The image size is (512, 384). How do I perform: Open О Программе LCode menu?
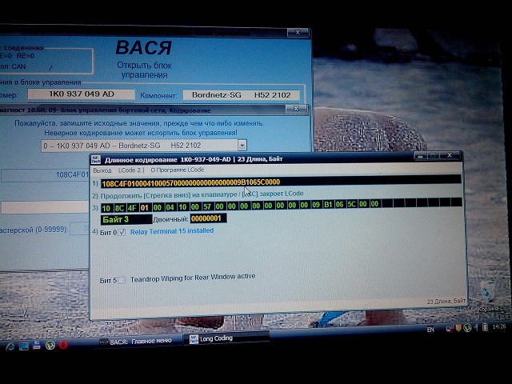pyautogui.click(x=177, y=170)
